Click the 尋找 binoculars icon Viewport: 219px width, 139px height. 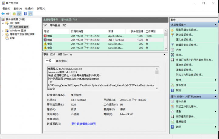click(x=172, y=55)
